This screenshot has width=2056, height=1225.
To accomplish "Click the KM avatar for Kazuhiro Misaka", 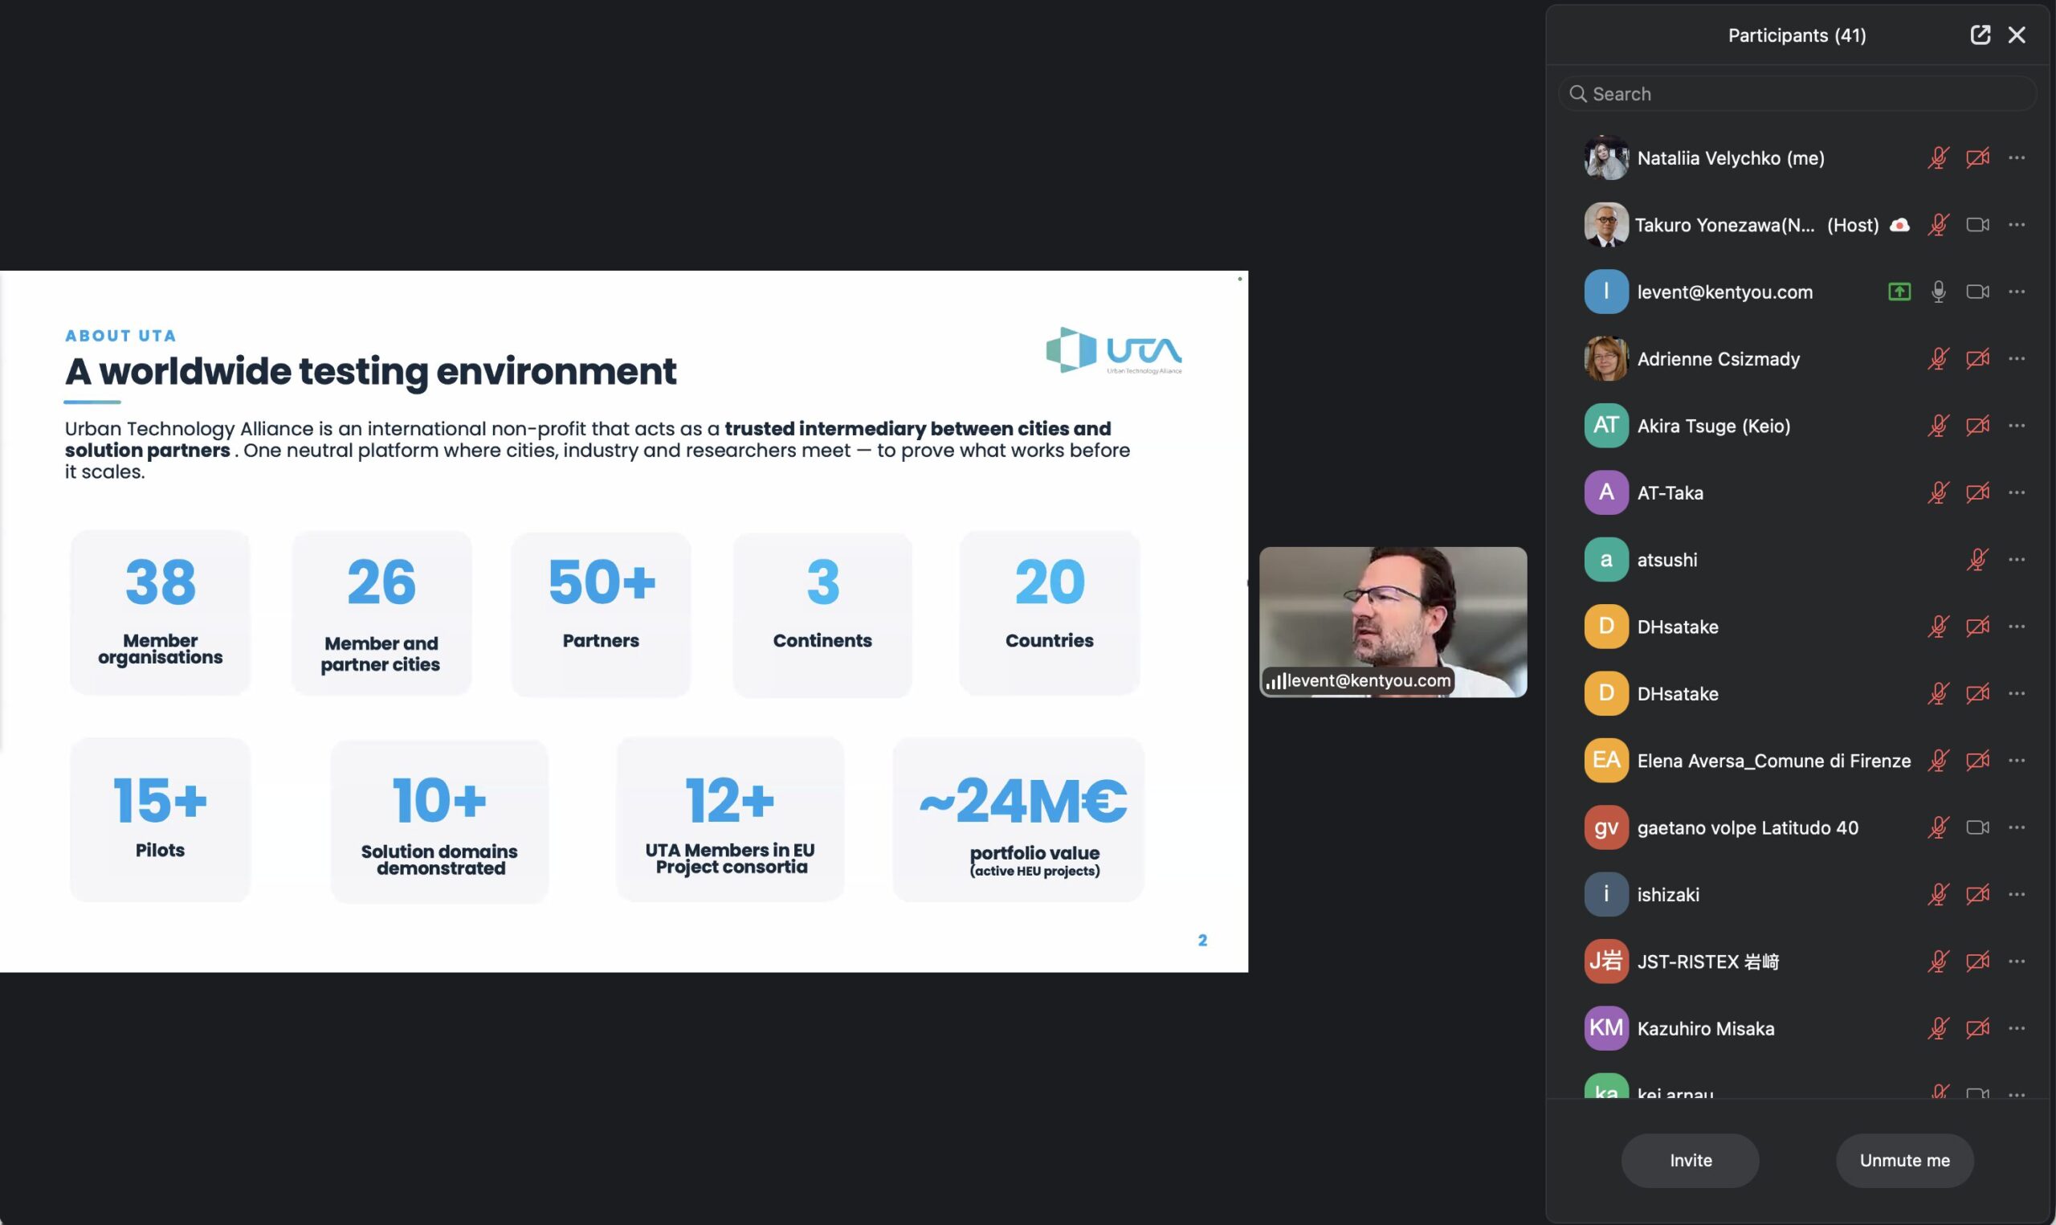I will (1605, 1027).
